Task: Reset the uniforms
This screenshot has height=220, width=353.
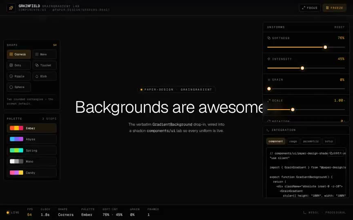Action: tap(339, 27)
